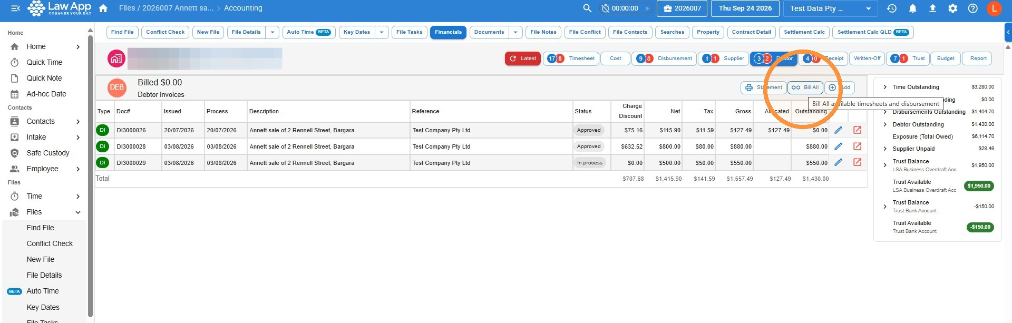Open the Supplier financial tab

(724, 58)
